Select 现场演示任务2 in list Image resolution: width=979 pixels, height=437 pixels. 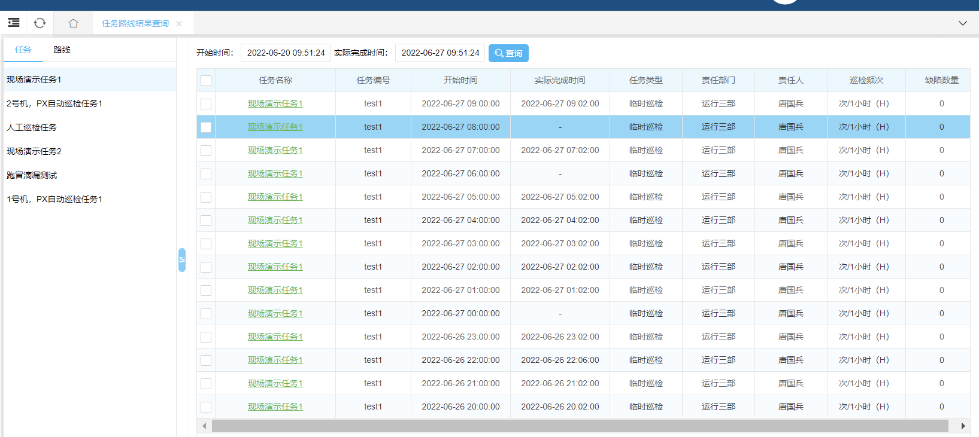(x=90, y=151)
